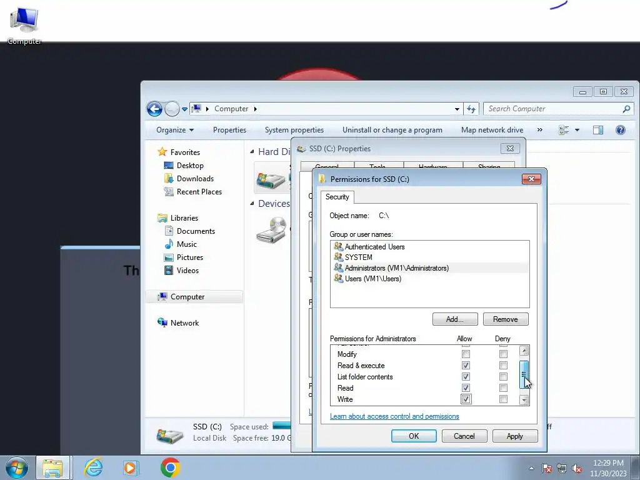
Task: Click Apply in Permissions dialog
Action: tap(515, 436)
